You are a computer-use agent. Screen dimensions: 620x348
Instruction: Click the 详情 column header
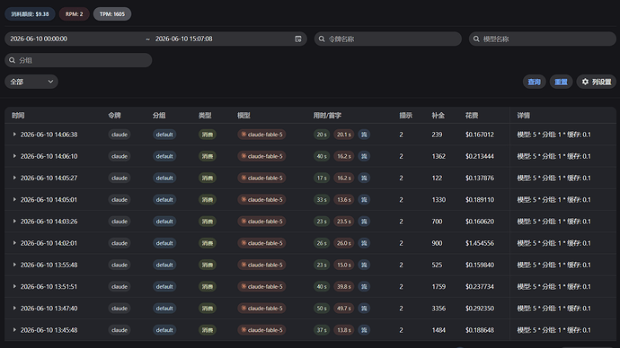tap(524, 115)
